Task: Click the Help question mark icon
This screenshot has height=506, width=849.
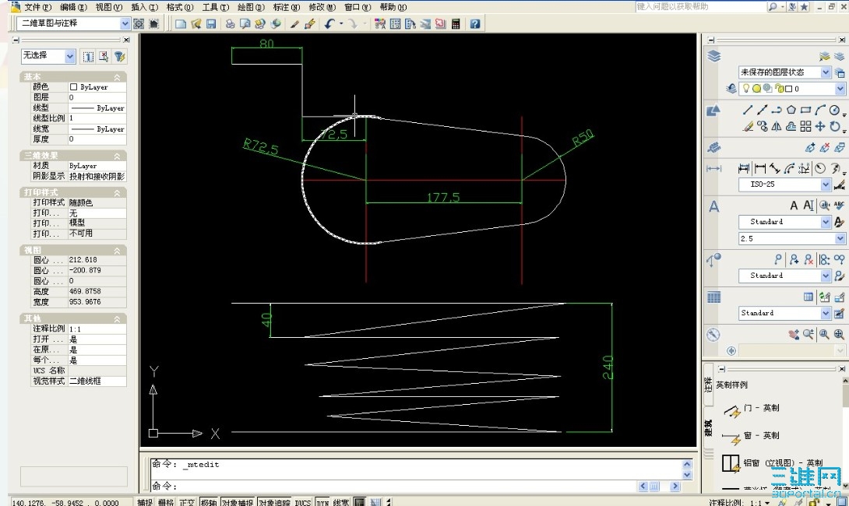Action: (x=475, y=24)
